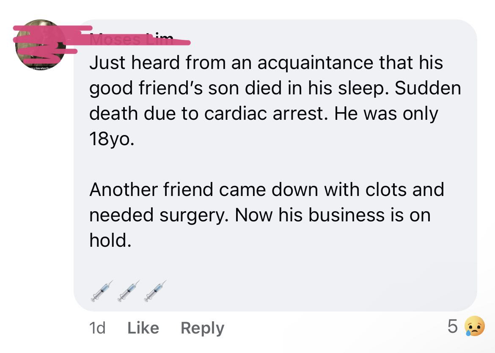The height and width of the screenshot is (353, 495).
Task: Reply to this comment
Action: click(x=202, y=328)
